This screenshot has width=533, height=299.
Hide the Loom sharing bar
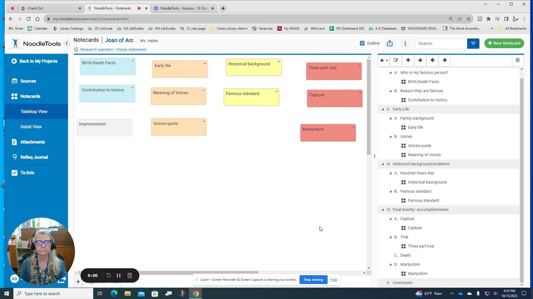pos(334,279)
